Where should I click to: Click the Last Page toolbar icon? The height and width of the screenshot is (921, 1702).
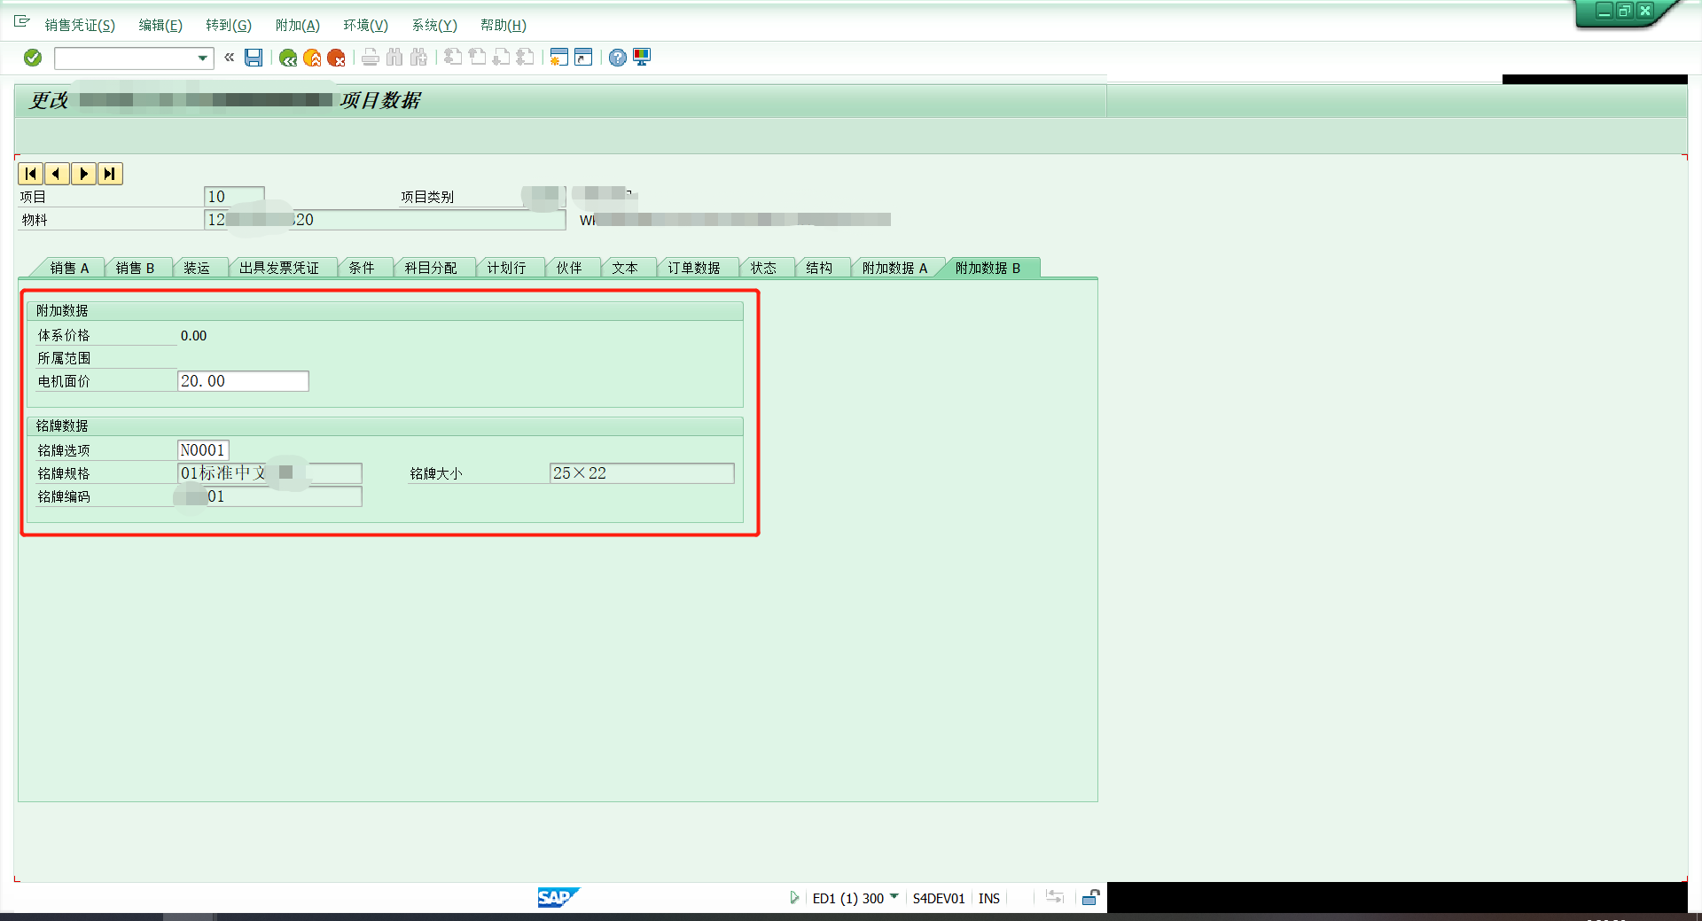pyautogui.click(x=525, y=58)
